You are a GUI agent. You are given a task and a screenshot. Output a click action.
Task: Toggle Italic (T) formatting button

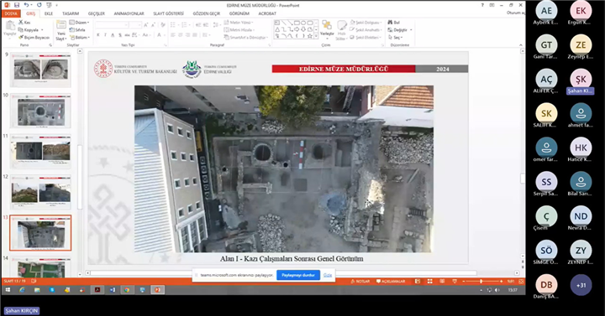point(105,35)
